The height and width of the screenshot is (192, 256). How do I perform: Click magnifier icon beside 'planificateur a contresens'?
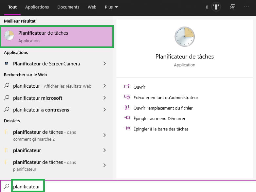click(x=7, y=110)
